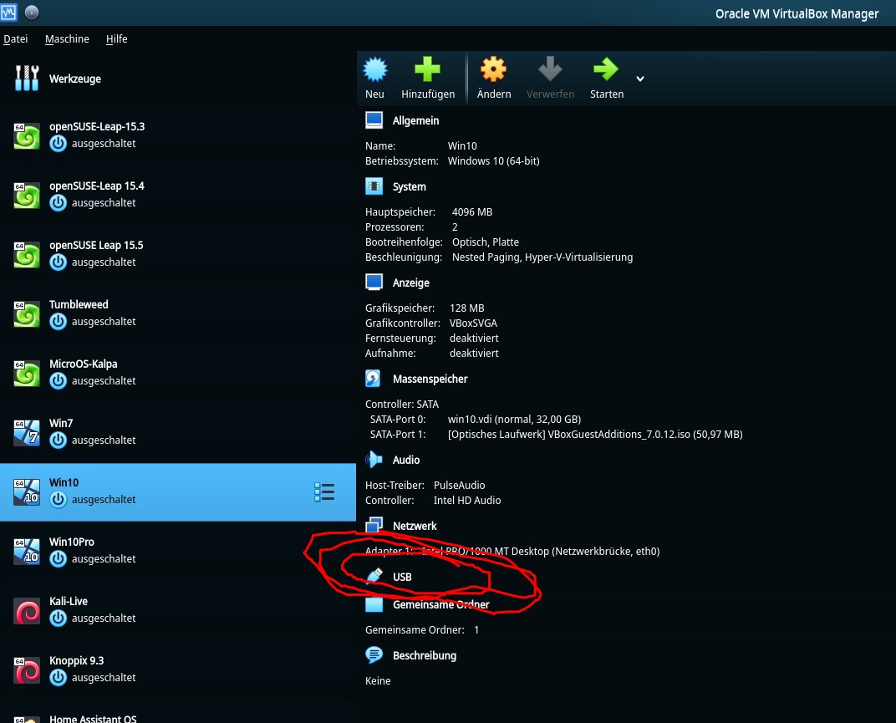This screenshot has height=723, width=896.
Task: Open the Maschine menu
Action: click(x=67, y=38)
